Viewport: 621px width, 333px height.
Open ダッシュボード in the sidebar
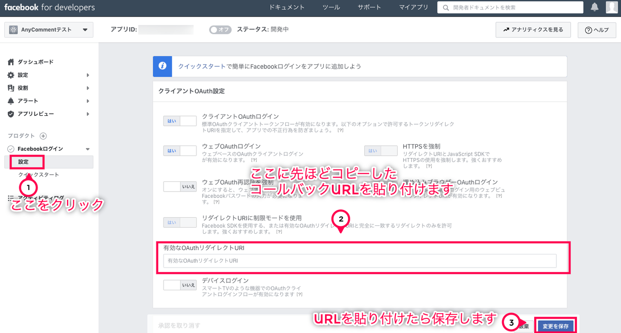coord(35,62)
